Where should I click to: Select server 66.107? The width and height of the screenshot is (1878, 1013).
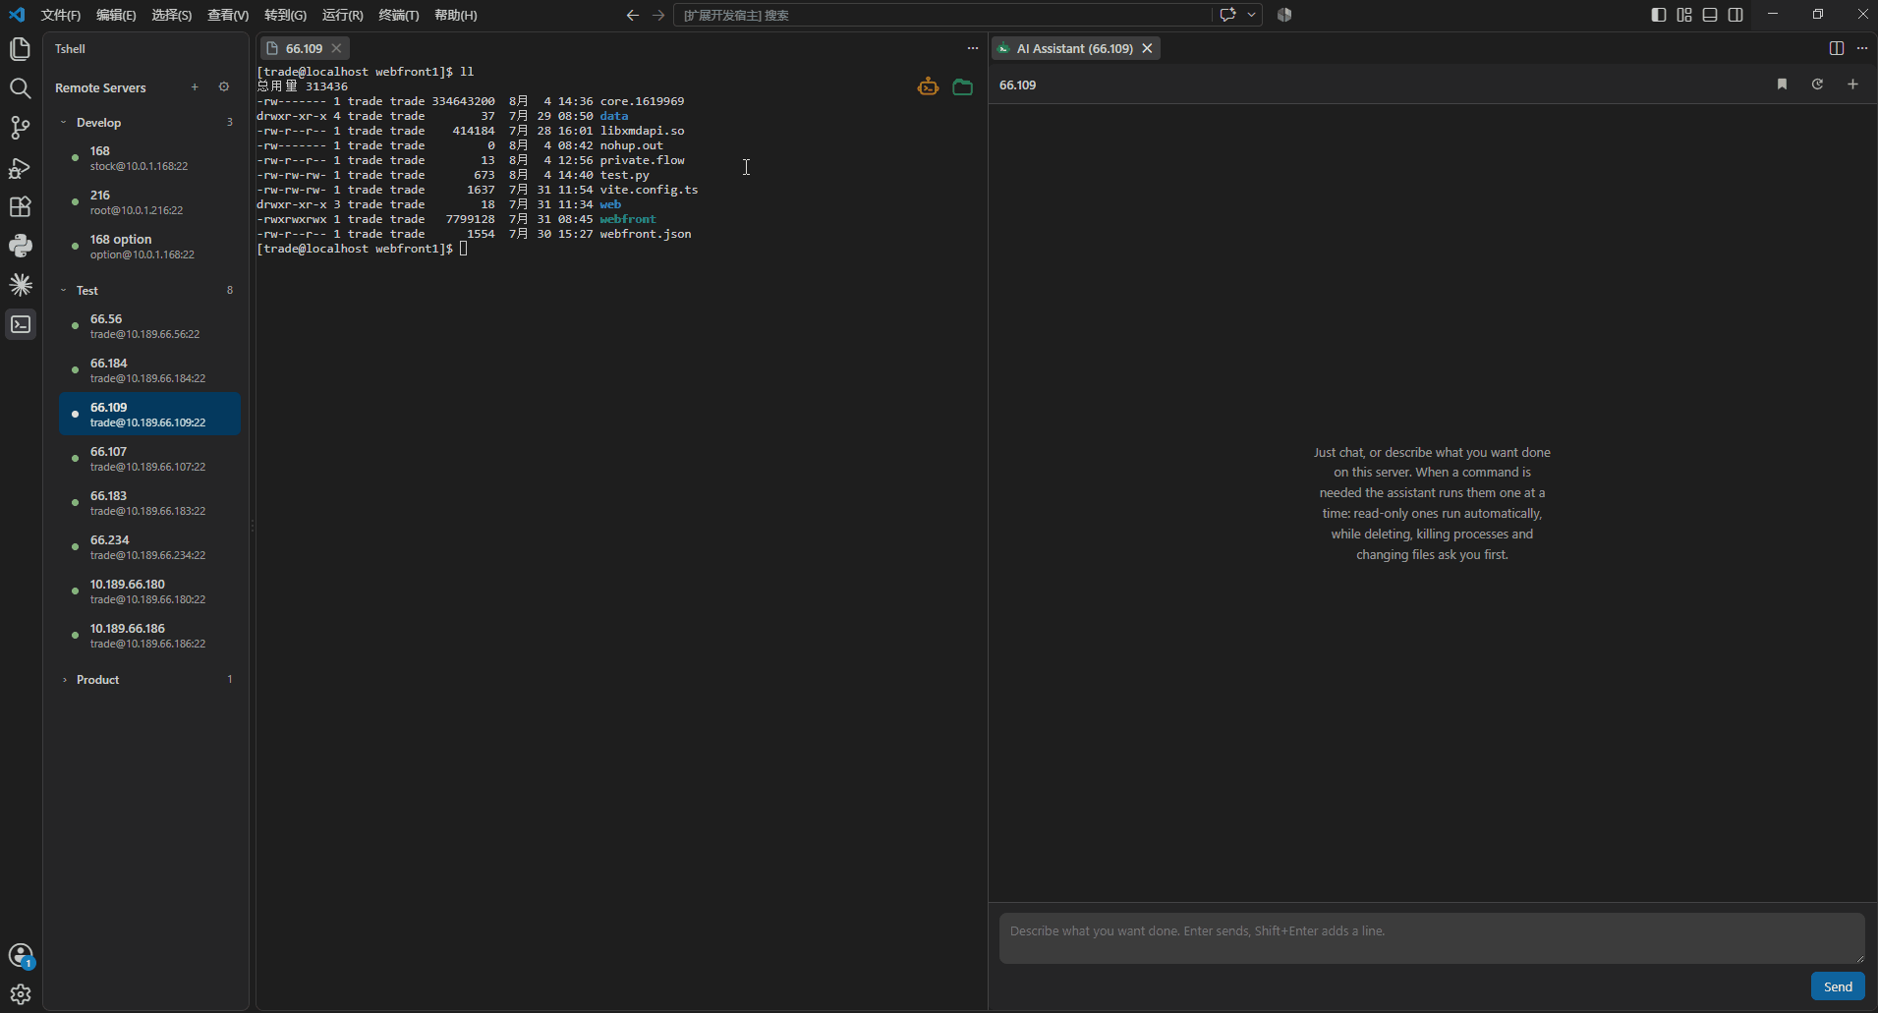[x=149, y=459]
